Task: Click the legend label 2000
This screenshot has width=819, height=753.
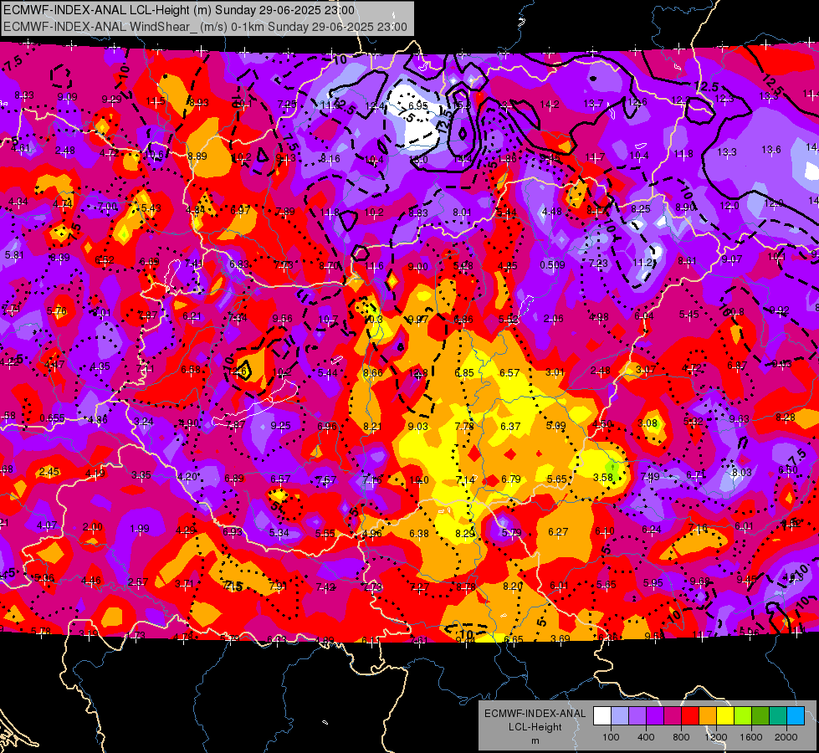Action: (x=786, y=737)
